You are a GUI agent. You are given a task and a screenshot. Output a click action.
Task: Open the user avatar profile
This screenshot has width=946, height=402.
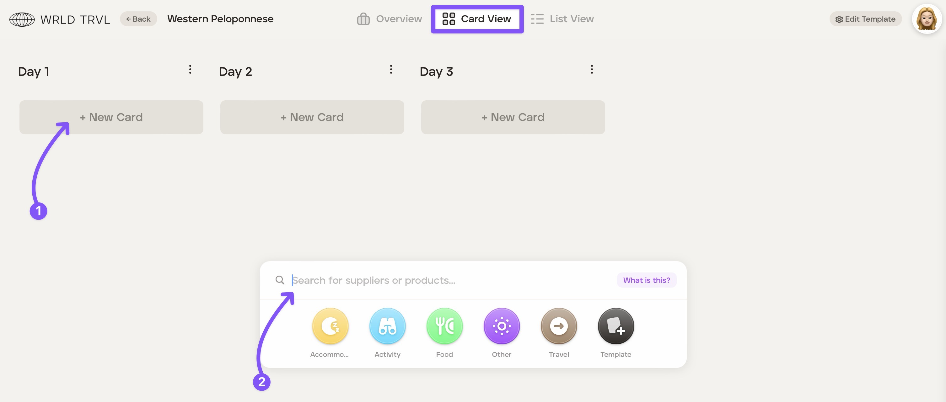926,19
